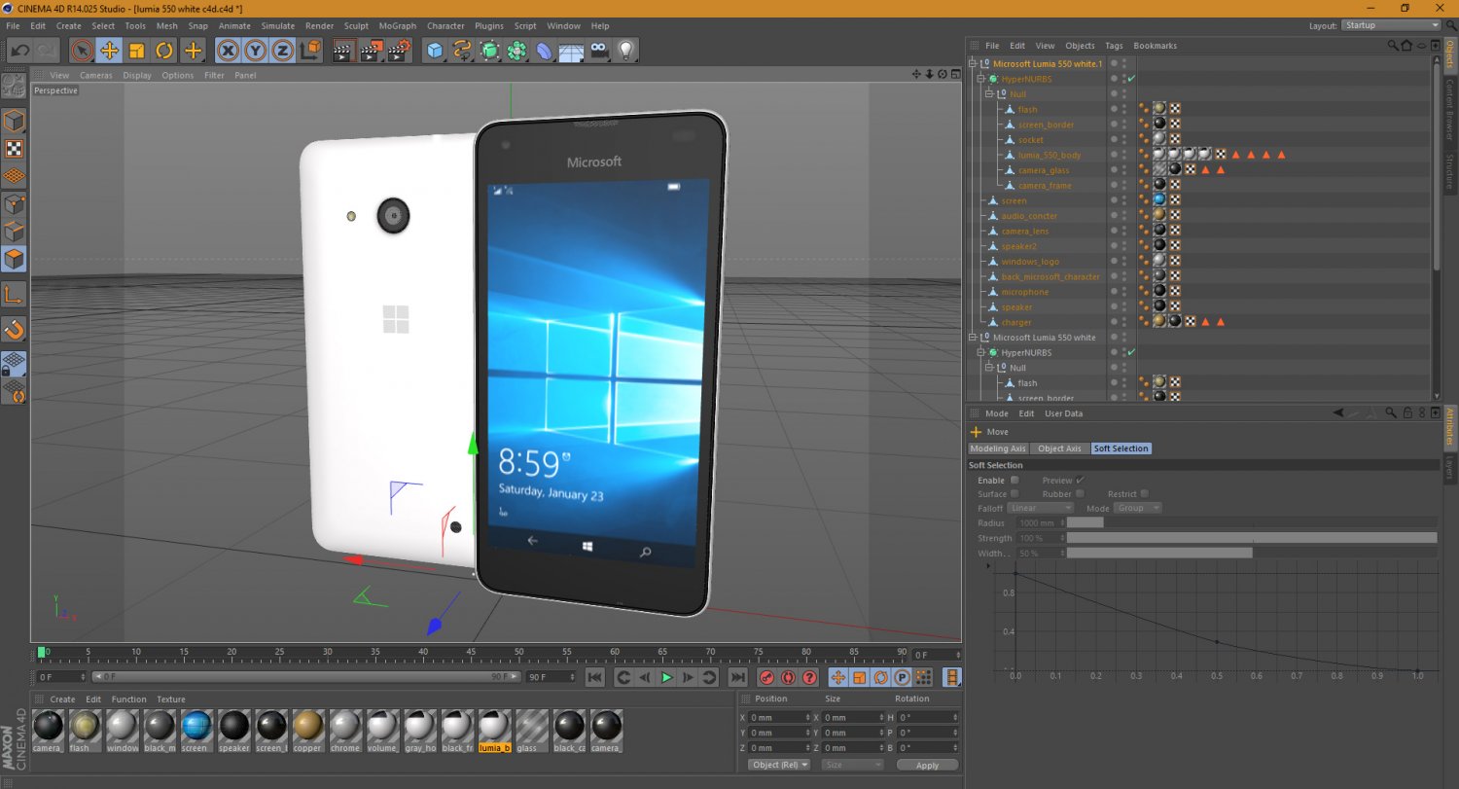Open Edit Render Settings clapperboard icon
The height and width of the screenshot is (789, 1459).
pyautogui.click(x=399, y=51)
